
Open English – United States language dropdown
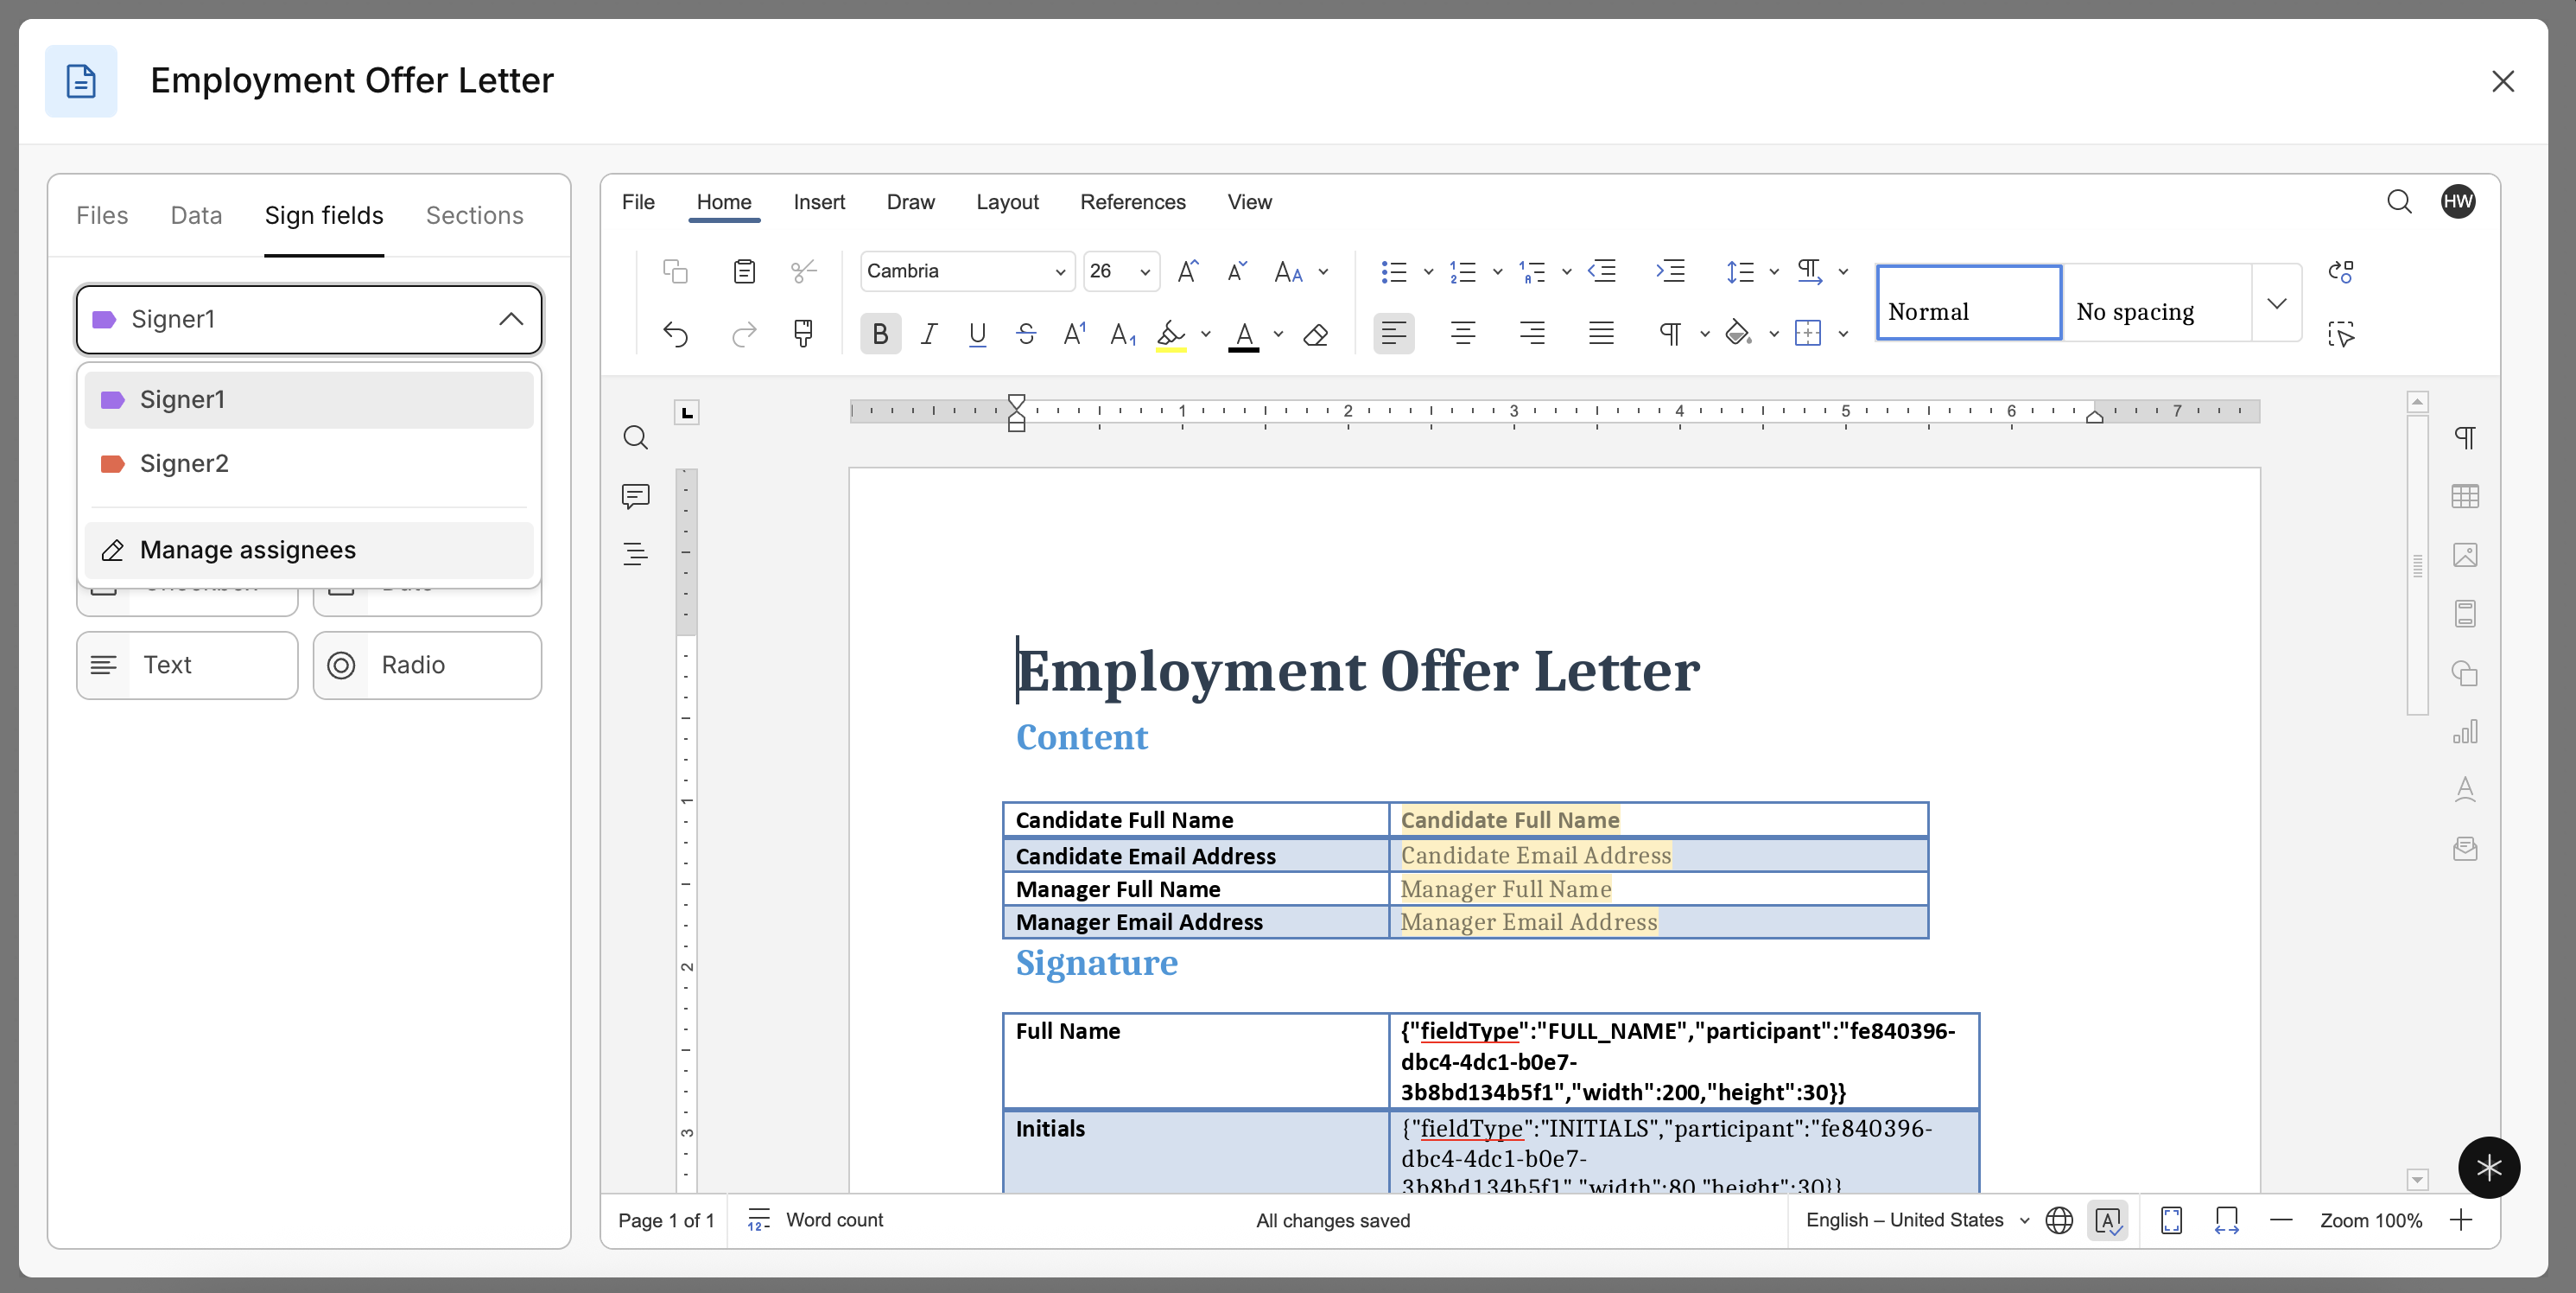click(x=1917, y=1220)
